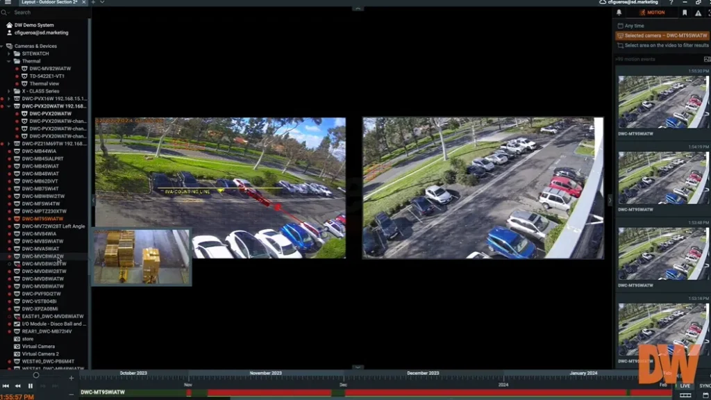Switch to the Motion tab
Screen dimensions: 711x400
click(652, 12)
